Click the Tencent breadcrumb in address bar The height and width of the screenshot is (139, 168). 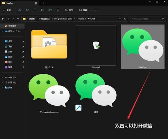tap(80, 19)
